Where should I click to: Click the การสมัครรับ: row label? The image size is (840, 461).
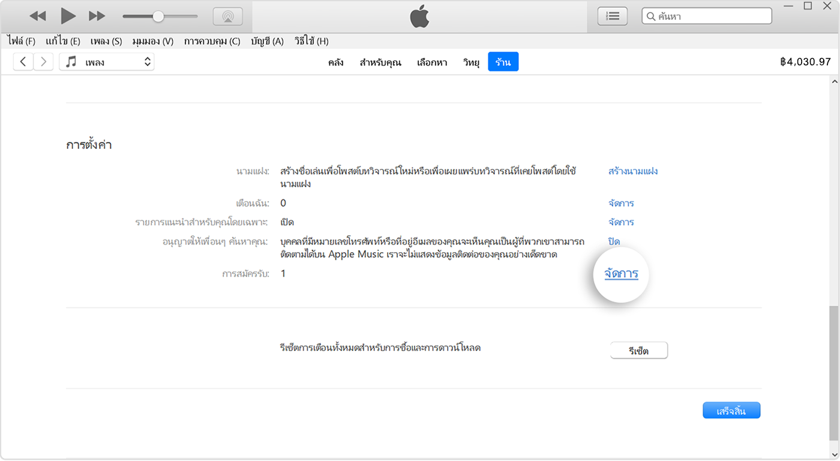246,274
